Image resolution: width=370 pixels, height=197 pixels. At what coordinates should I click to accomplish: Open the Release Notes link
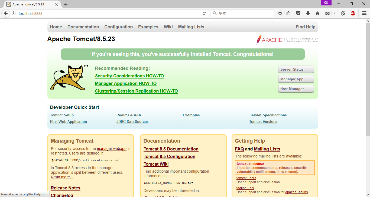click(x=66, y=188)
